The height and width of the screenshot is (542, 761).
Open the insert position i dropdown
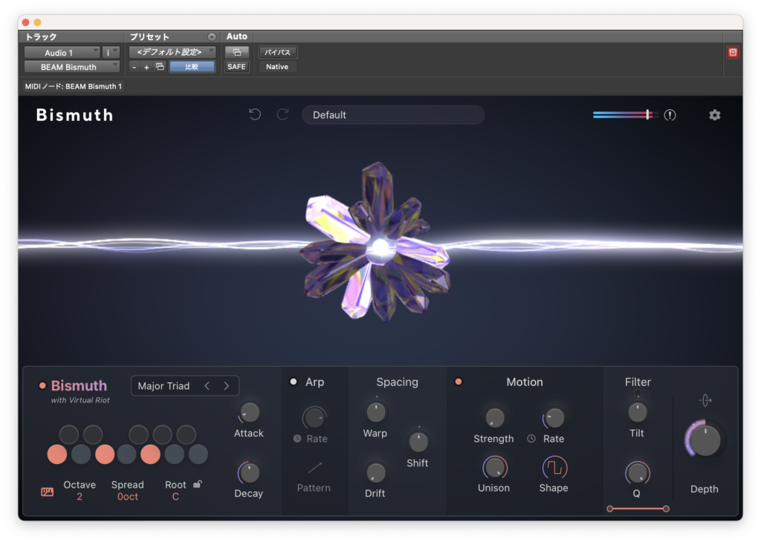(111, 53)
